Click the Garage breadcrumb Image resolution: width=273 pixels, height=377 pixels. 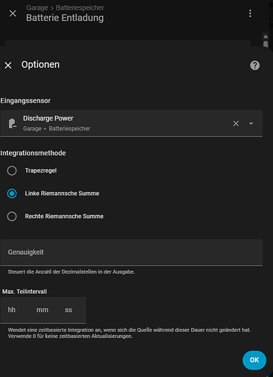pyautogui.click(x=37, y=8)
